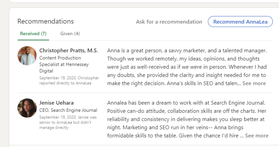Click the recommendation text starting 'Anna is a great person'
Image resolution: width=279 pixels, height=147 pixels.
187,67
